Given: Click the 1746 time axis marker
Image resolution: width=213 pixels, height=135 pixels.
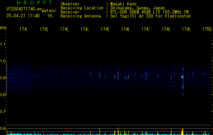Looking at the screenshot, I should coord(125,29).
